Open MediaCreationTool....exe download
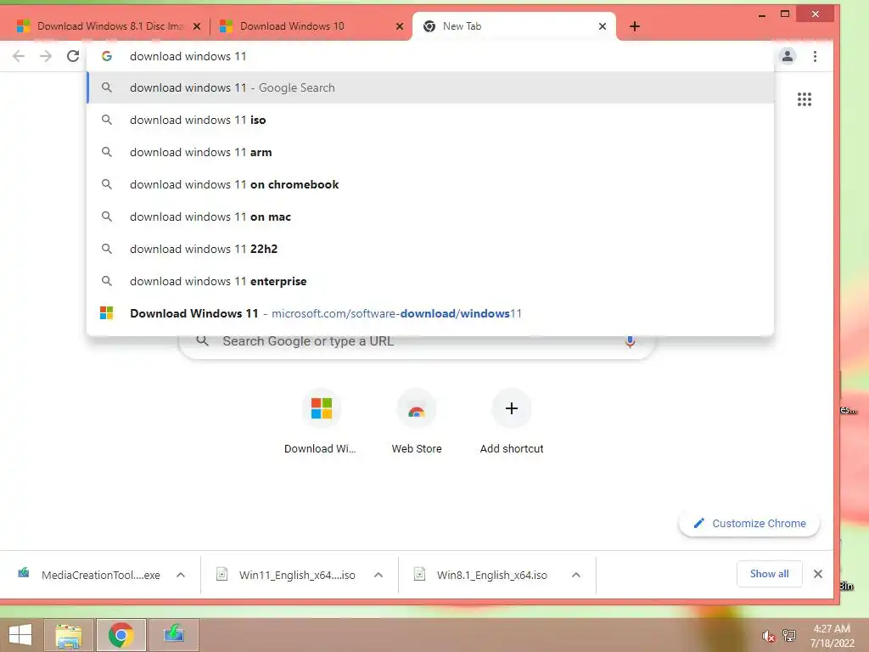Viewport: 869px width, 652px height. tap(100, 575)
